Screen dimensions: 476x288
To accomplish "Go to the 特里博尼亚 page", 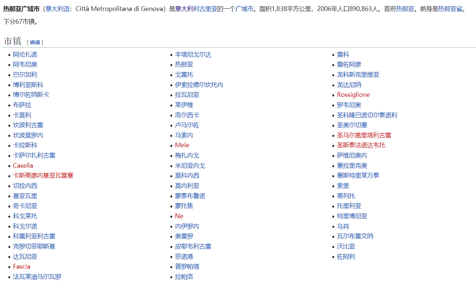I will [x=352, y=216].
